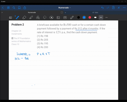
Task: Click answer option (4) Rs 200
Action: coord(43,47)
